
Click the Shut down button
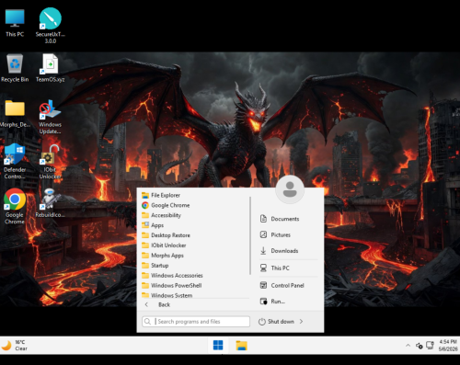[x=276, y=322]
